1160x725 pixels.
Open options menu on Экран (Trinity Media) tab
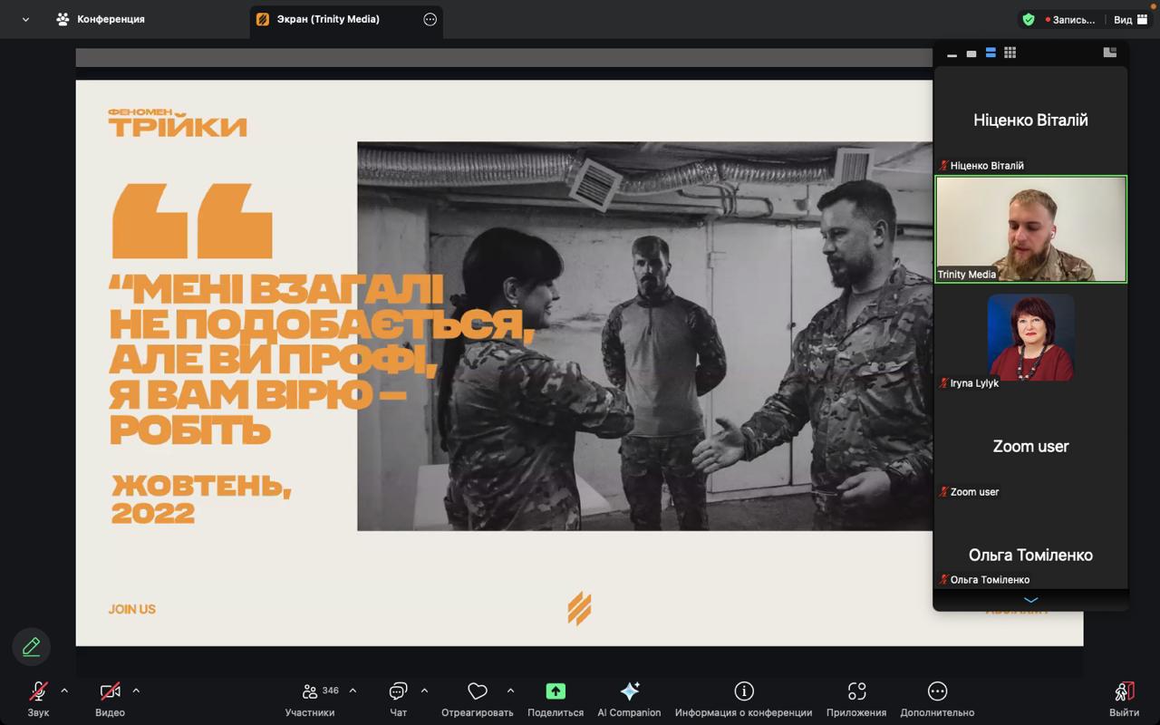430,19
